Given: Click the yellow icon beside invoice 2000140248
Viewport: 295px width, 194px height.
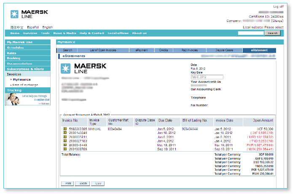Looking at the screenshot, I should tap(65, 133).
